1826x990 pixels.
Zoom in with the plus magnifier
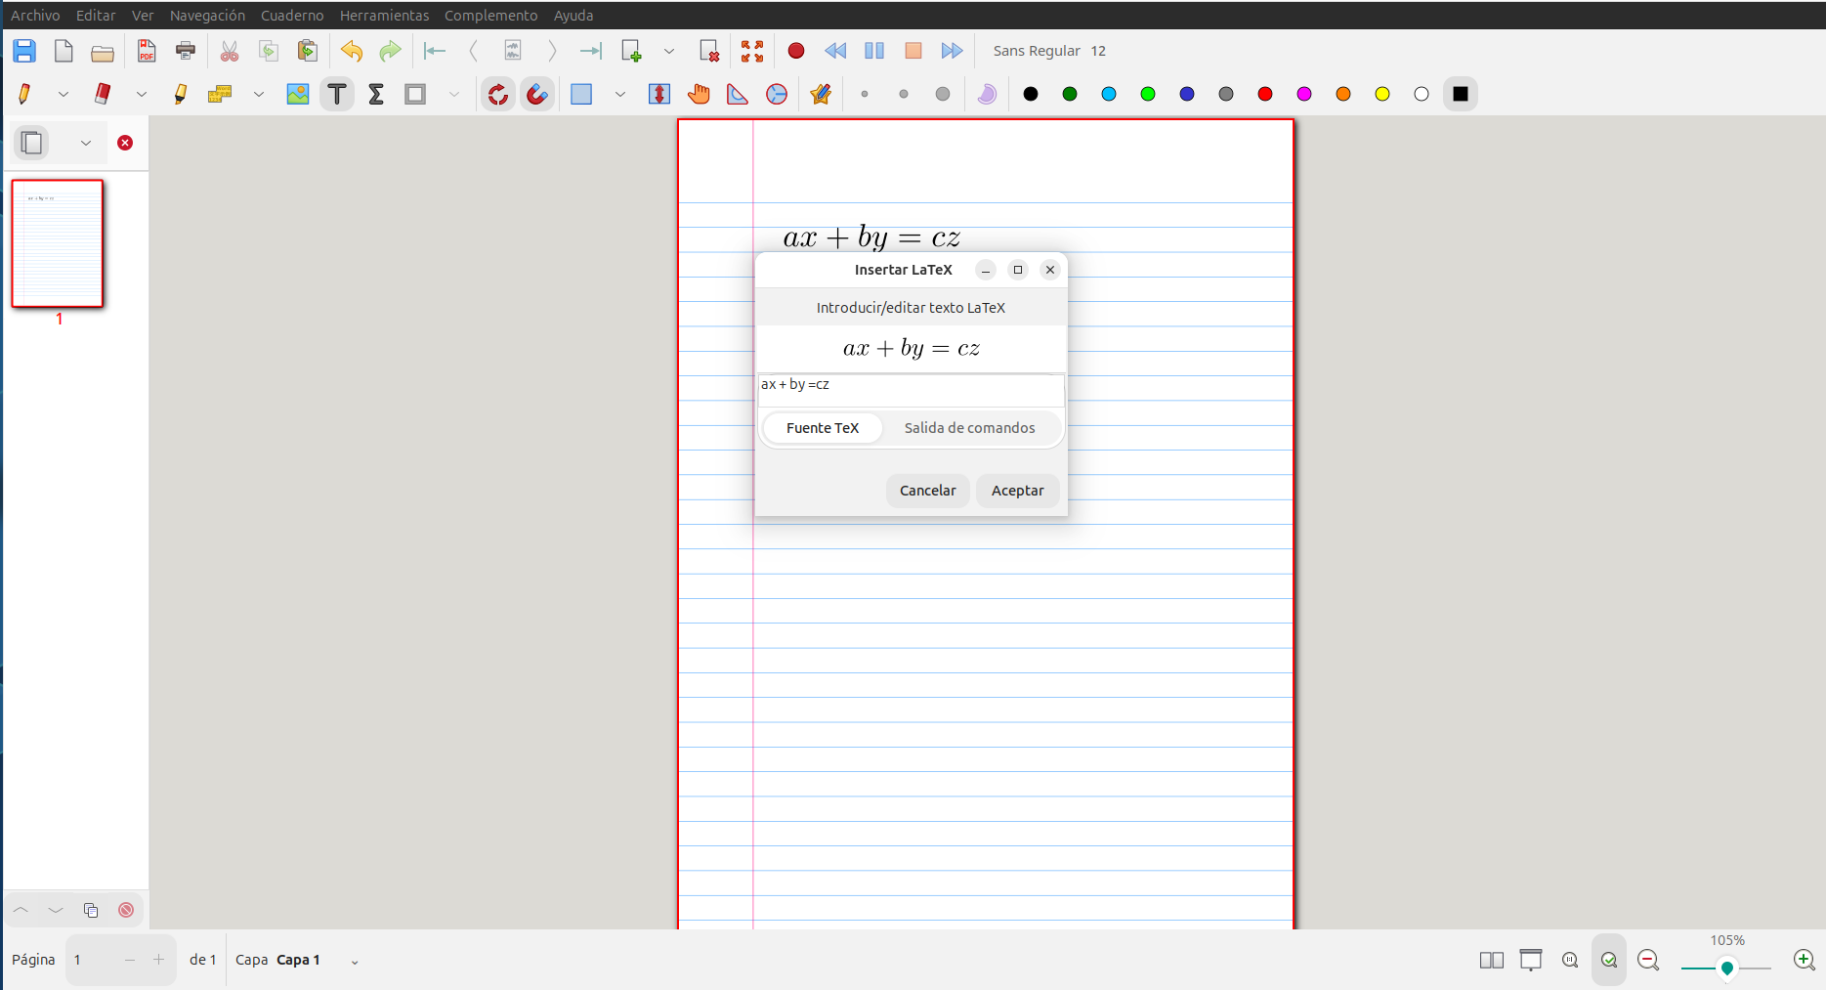coord(1805,960)
